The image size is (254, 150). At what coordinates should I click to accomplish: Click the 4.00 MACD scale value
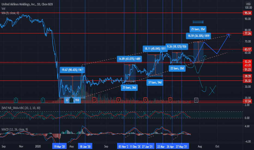[x=247, y=126]
